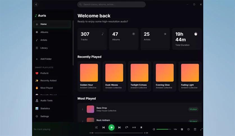The height and width of the screenshot is (136, 235).
Task: Click the Albums disc icon in sidebar
Action: (x=37, y=32)
